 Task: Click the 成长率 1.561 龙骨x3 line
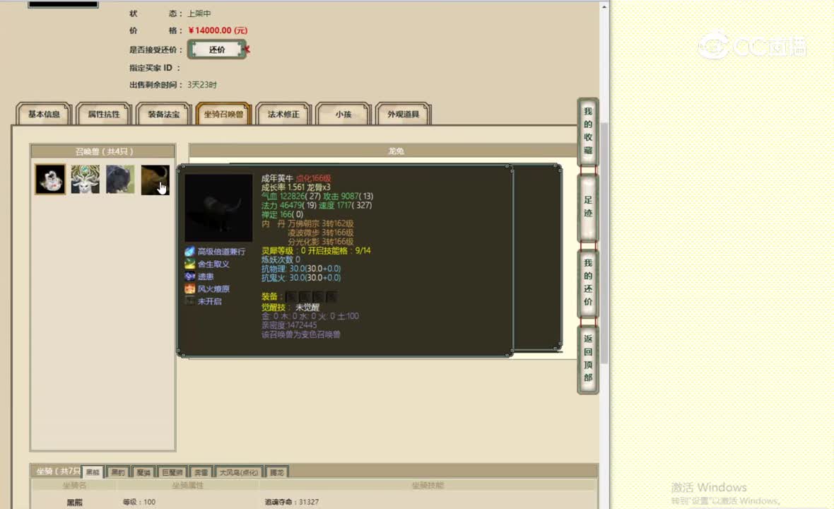295,187
